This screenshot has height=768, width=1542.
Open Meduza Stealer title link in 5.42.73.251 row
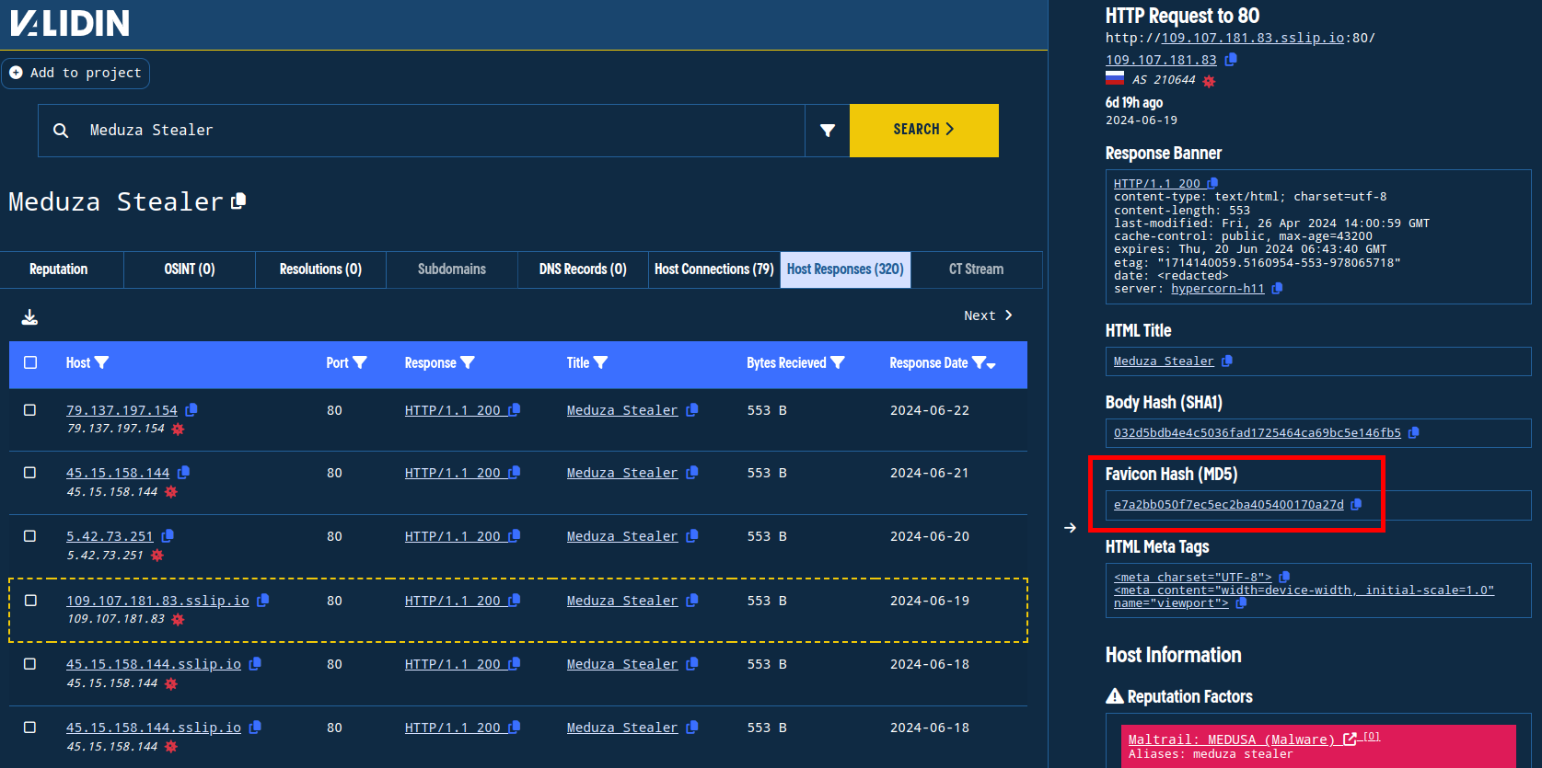[x=622, y=536]
